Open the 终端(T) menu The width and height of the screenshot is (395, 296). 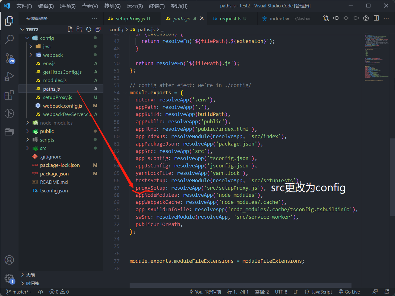click(157, 6)
